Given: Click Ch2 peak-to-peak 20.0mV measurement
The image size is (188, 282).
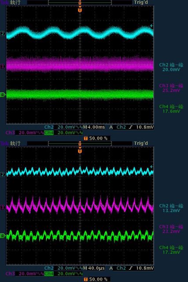Looking at the screenshot, I should [171, 67].
